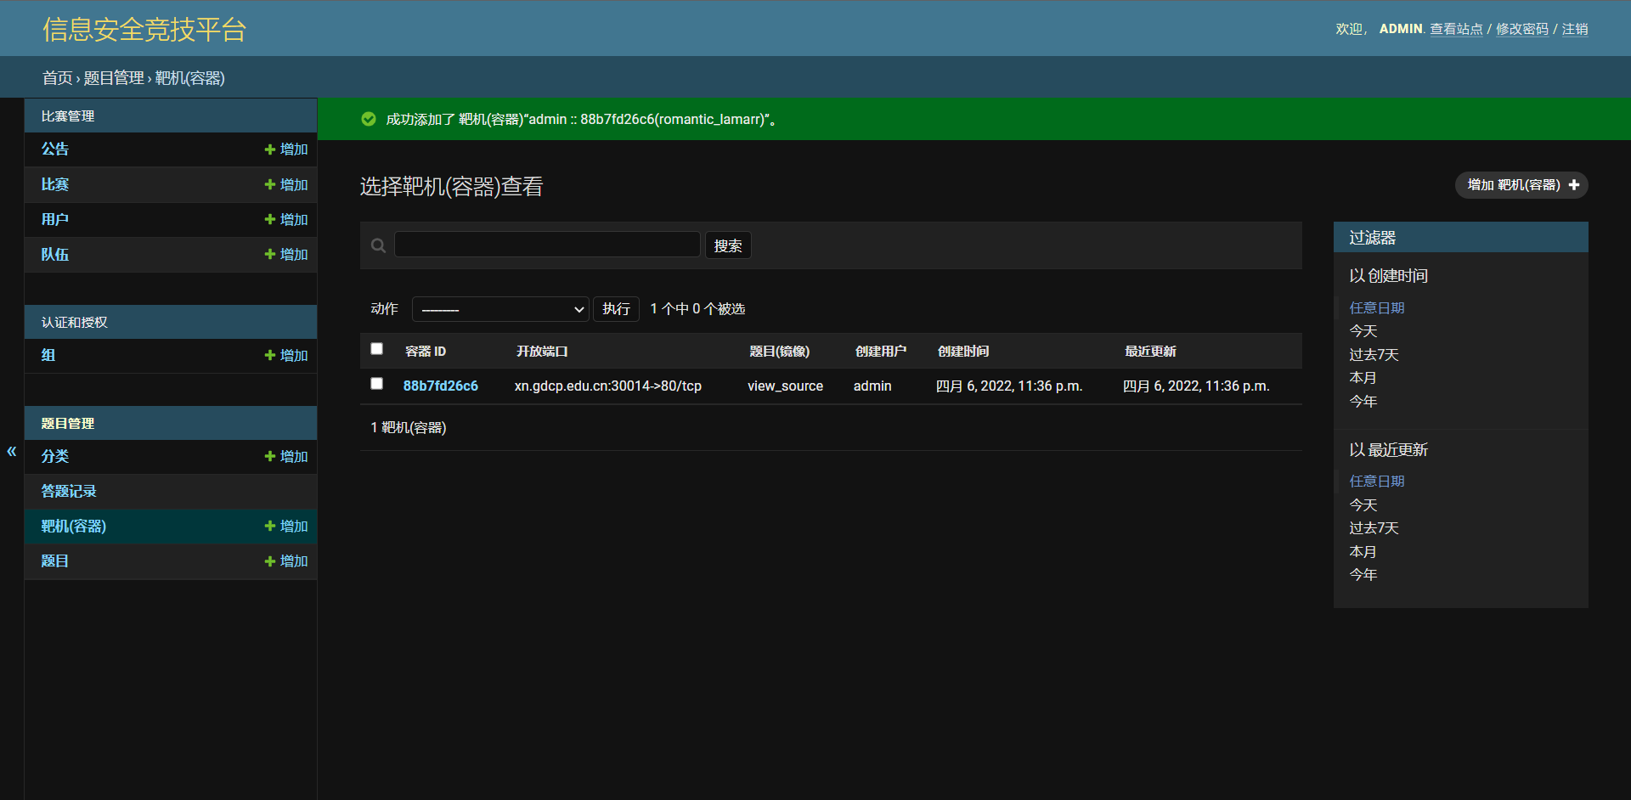The height and width of the screenshot is (800, 1631).
Task: Click the '1 靶机(容器)' count text
Action: pos(409,428)
